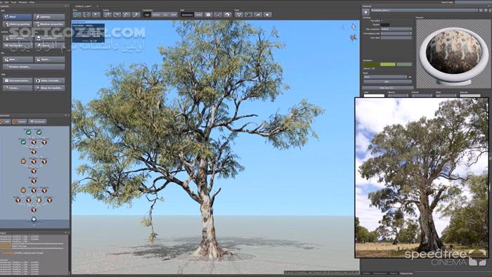Click the eucalyptus reference photo
Viewport: 492px width, 277px height.
coord(422,178)
